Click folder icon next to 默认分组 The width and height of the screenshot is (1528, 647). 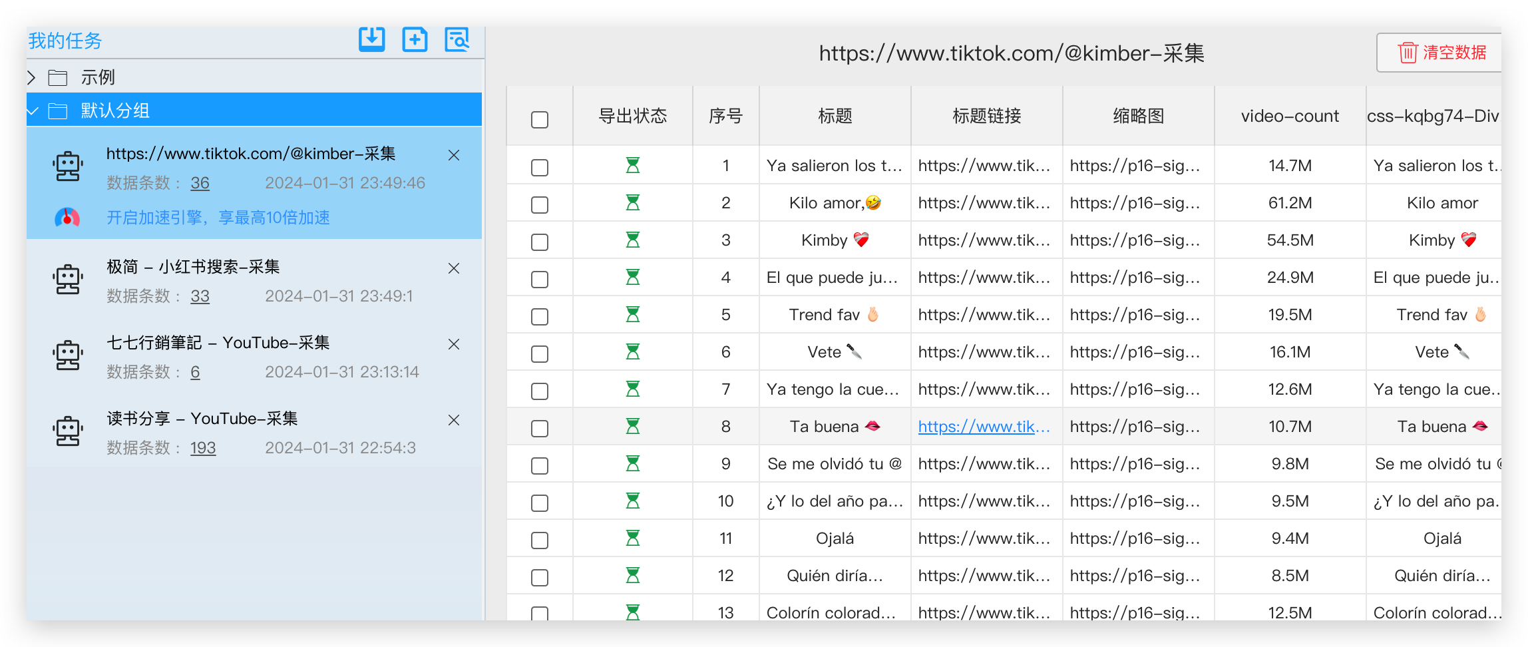point(58,110)
